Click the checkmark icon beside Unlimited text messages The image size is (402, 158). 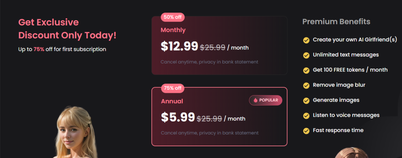click(x=306, y=55)
